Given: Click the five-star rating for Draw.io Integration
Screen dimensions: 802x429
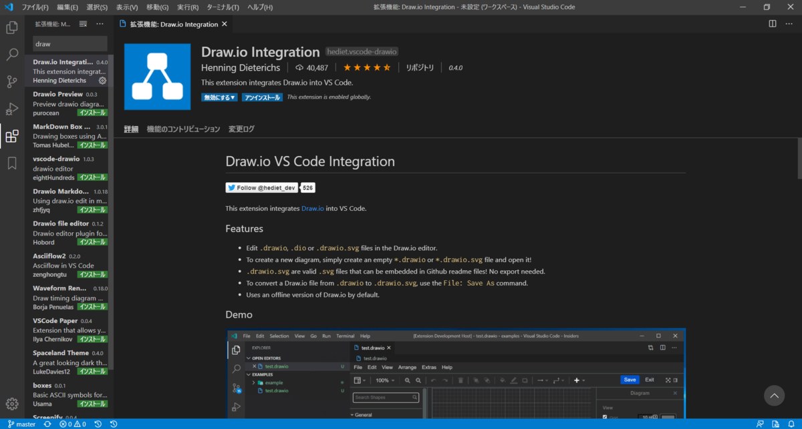Looking at the screenshot, I should [367, 67].
